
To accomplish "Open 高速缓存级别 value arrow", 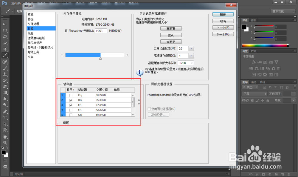I will (191, 56).
